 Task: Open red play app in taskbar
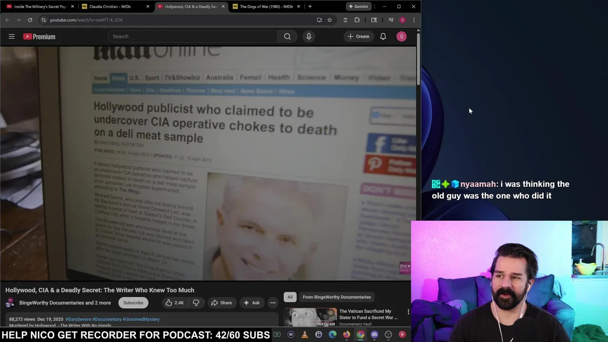click(x=402, y=334)
